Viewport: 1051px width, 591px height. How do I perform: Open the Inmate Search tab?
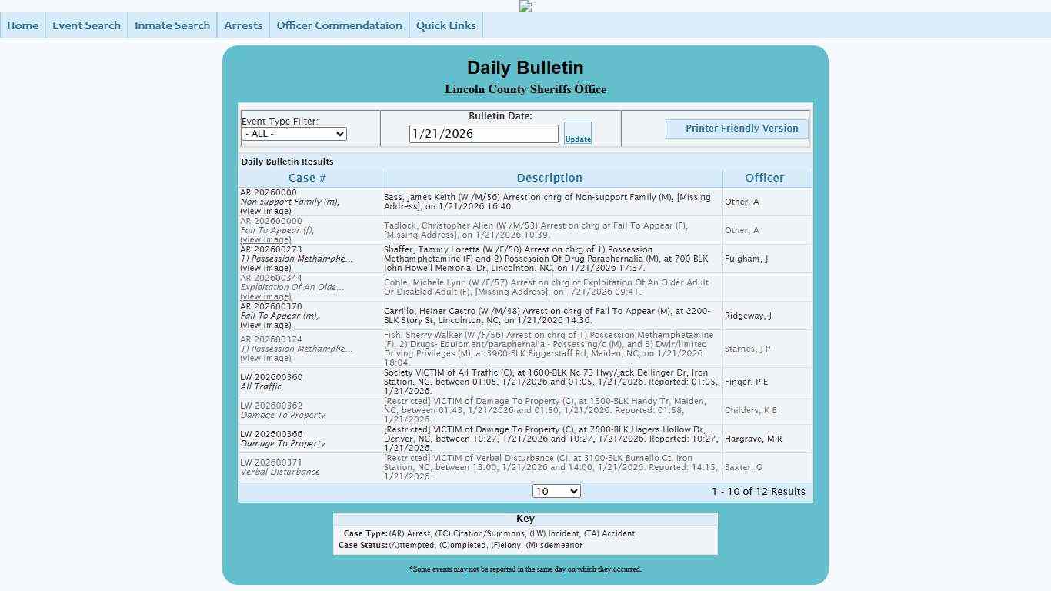point(172,25)
